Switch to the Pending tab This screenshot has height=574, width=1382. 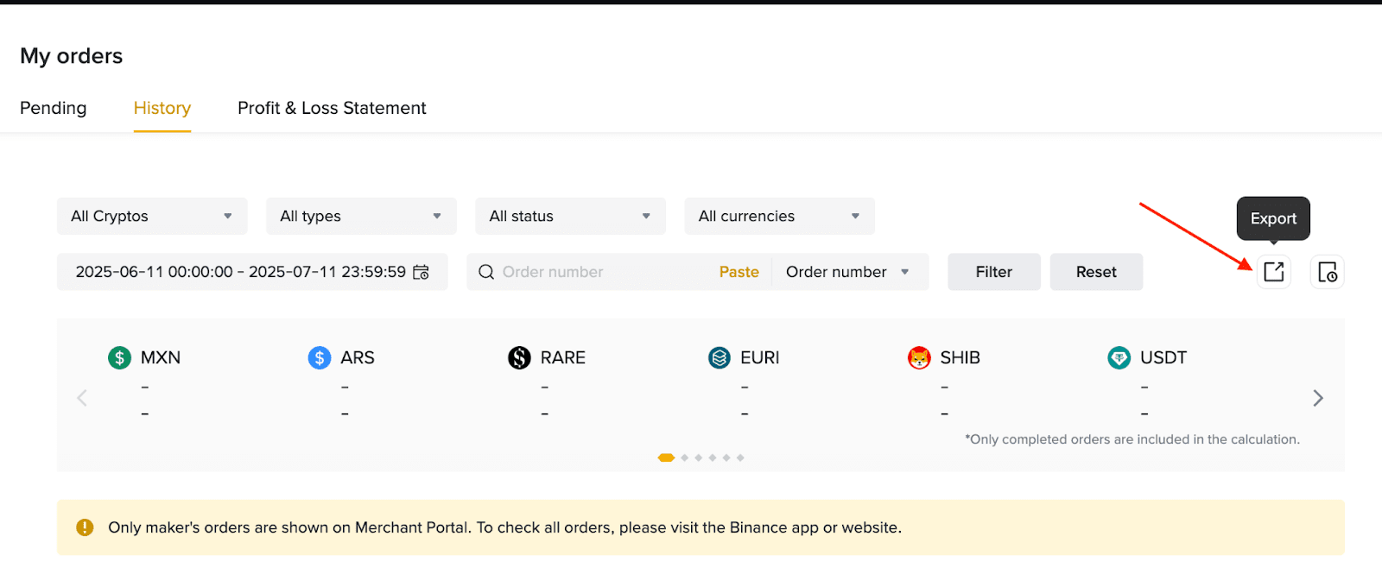[54, 108]
